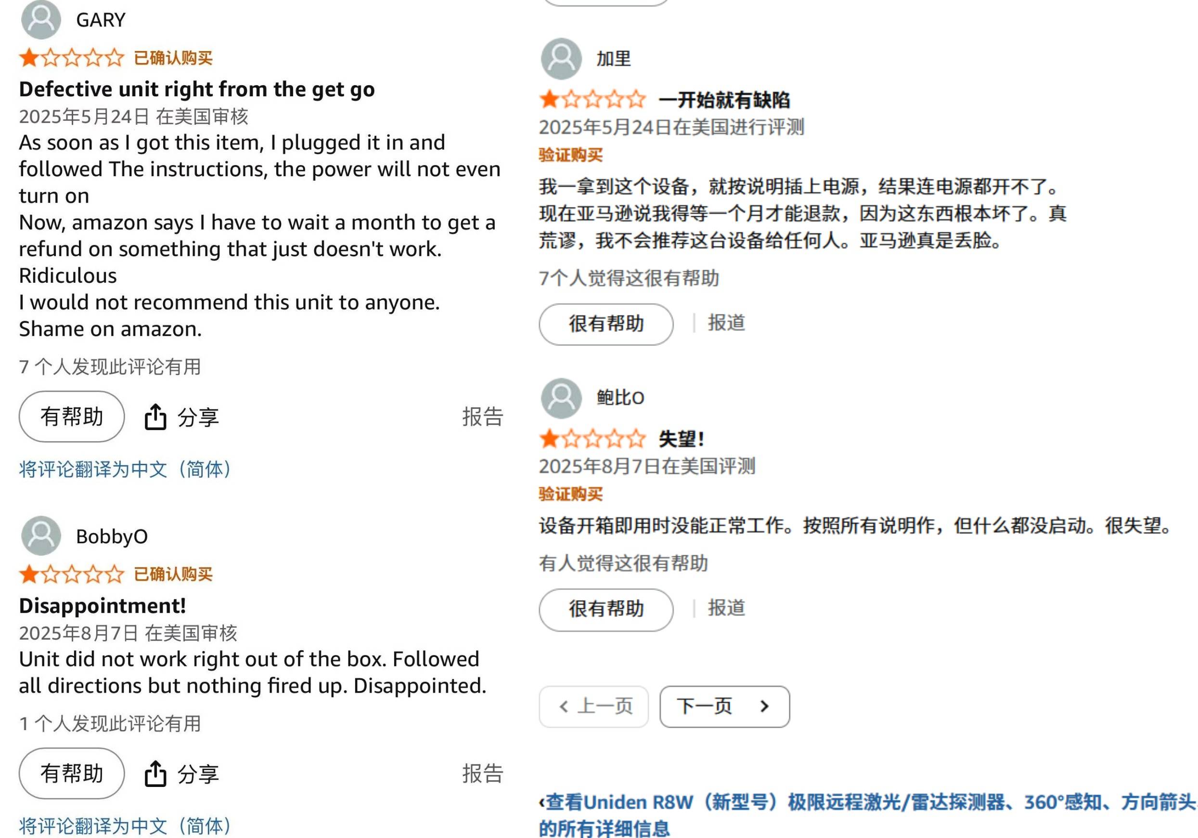Screen dimensions: 1198x838
Task: Click 报道 next to 加里's review
Action: 726,323
